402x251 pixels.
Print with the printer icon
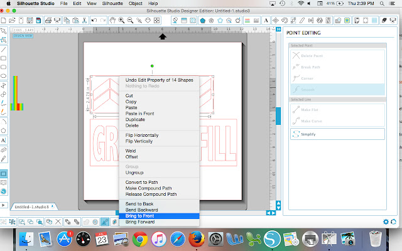point(48,21)
